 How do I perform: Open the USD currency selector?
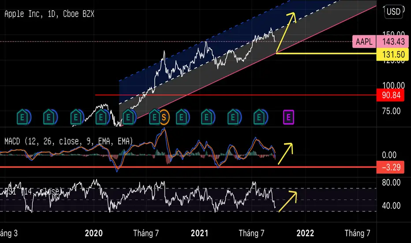tap(393, 11)
